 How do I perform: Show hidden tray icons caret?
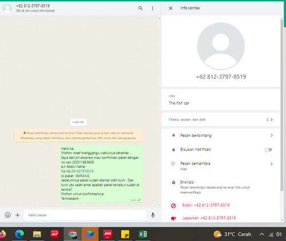(262, 234)
